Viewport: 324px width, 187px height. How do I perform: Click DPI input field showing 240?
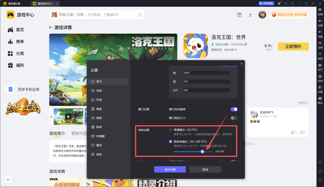pyautogui.click(x=207, y=90)
